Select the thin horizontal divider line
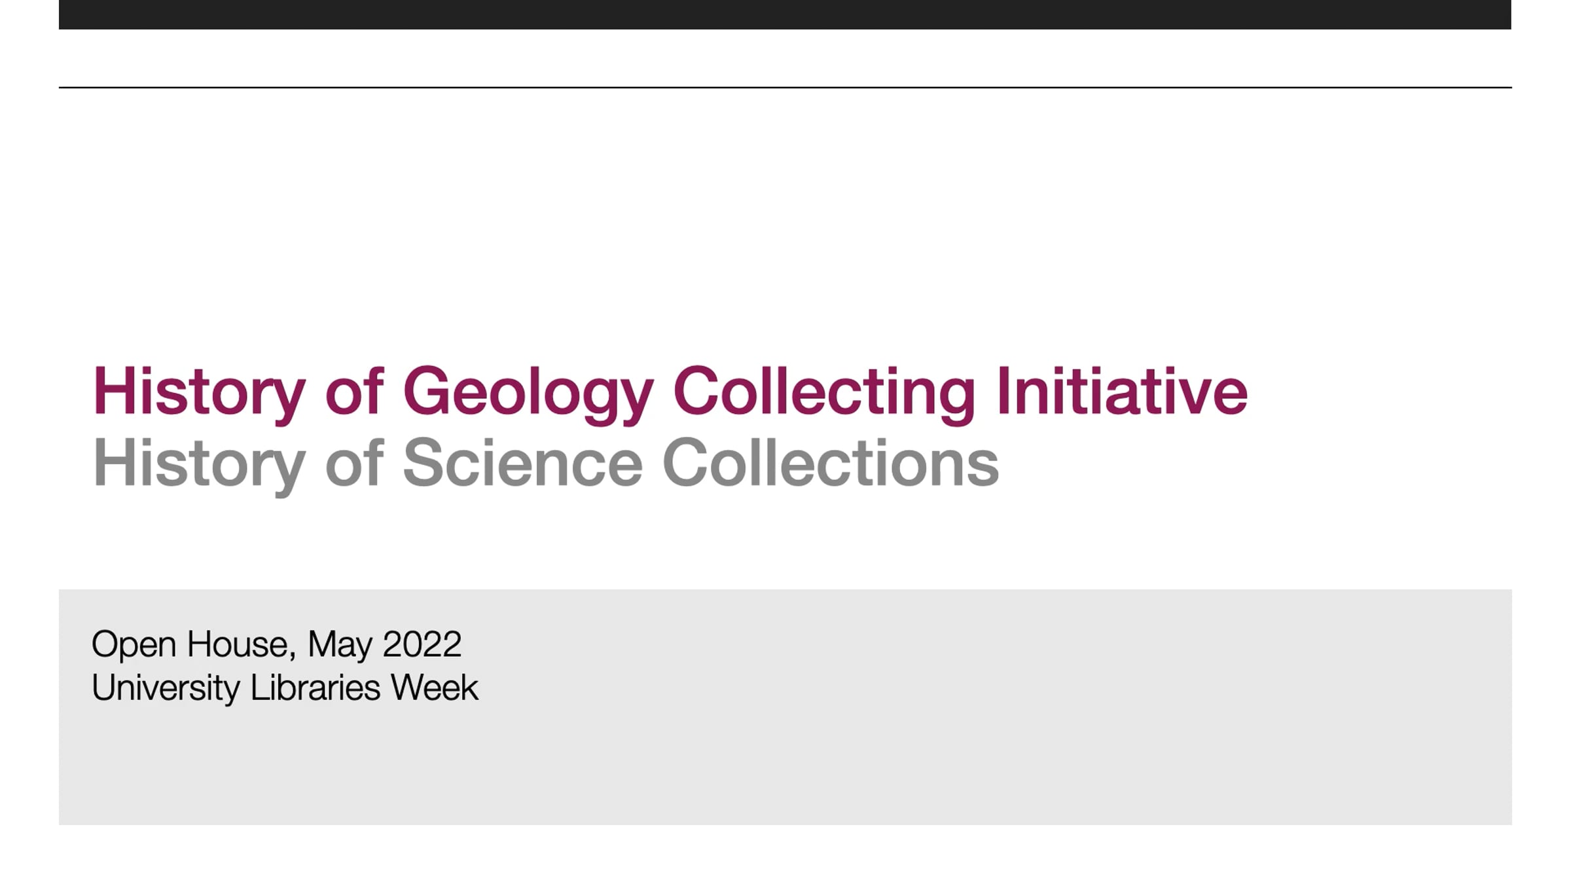Image resolution: width=1571 pixels, height=884 pixels. click(x=784, y=87)
